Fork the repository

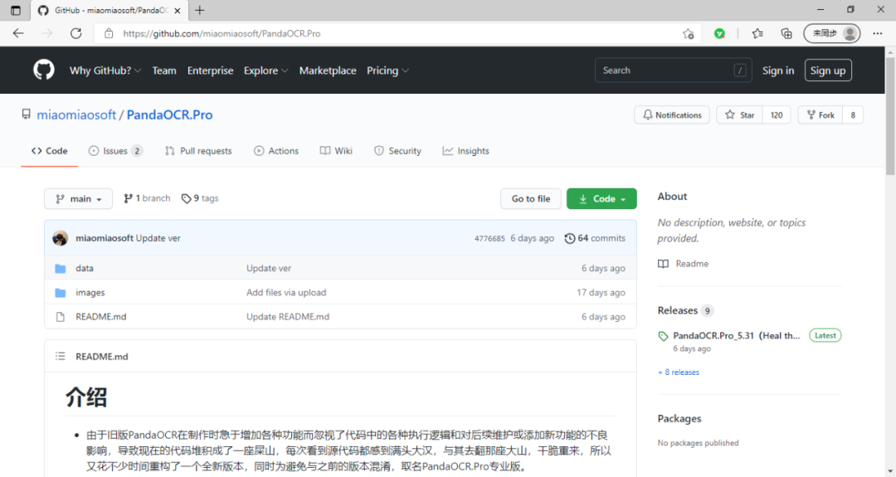pos(821,114)
